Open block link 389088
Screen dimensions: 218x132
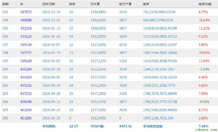tap(26, 20)
